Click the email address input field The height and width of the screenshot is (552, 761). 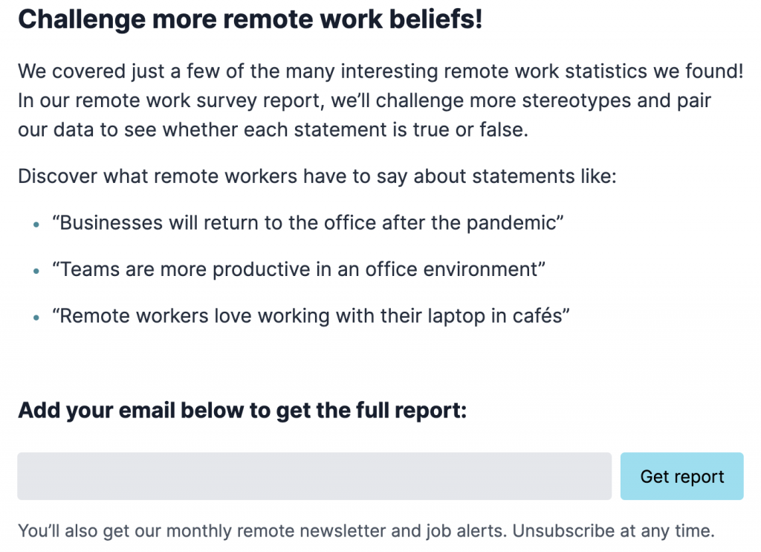point(314,476)
